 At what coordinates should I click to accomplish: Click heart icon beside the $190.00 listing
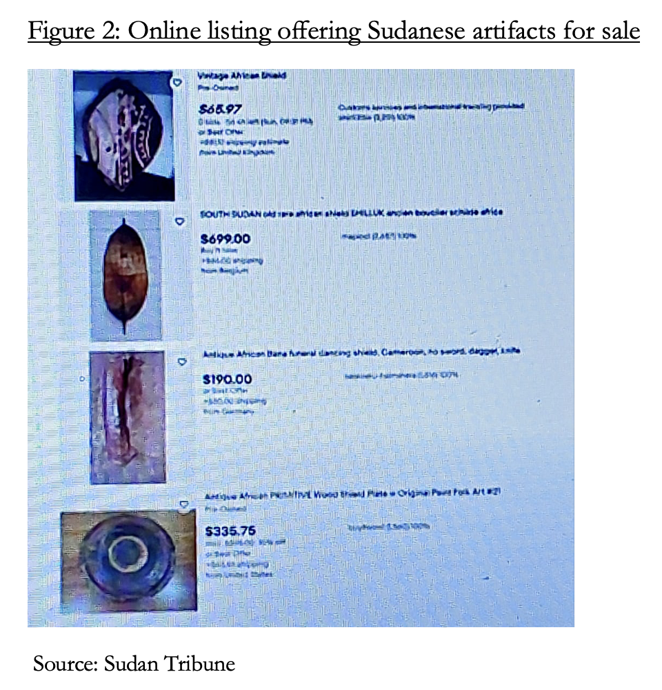182,362
